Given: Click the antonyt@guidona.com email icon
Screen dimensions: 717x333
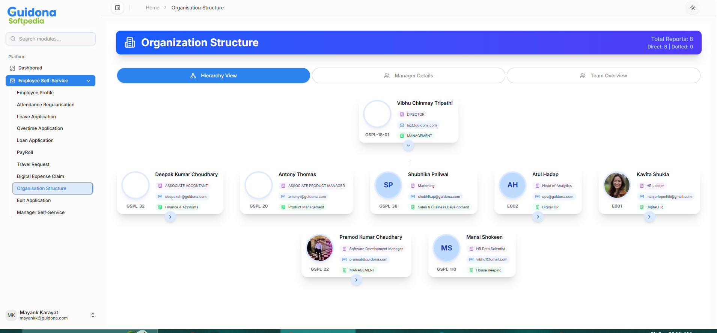Looking at the screenshot, I should coord(283,197).
